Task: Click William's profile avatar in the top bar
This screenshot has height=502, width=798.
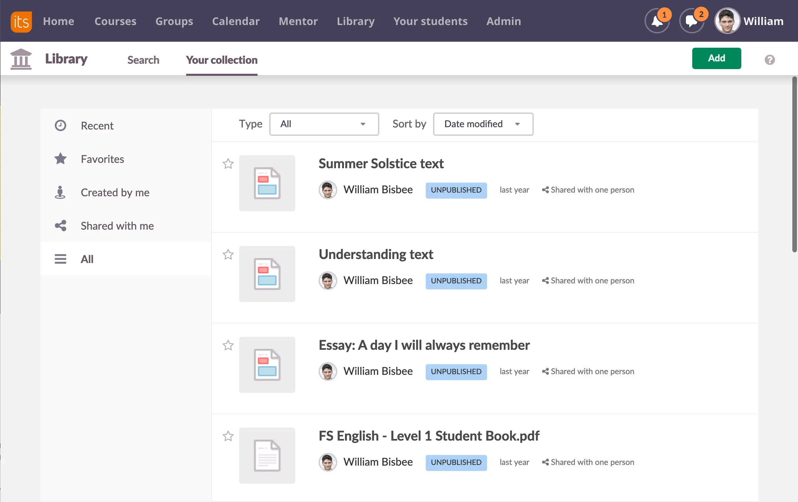Action: coord(727,21)
